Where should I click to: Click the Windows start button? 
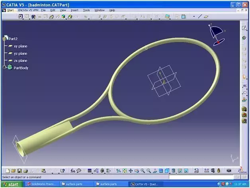11,184
